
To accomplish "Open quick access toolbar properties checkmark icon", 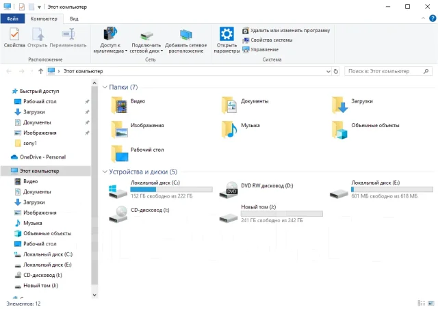I will 22,7.
